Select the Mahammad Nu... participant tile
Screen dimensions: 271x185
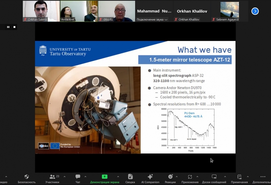154,11
